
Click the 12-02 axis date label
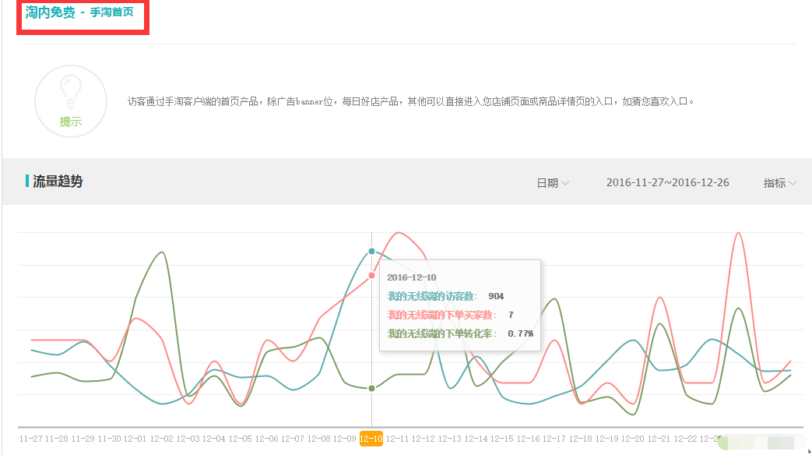click(162, 439)
